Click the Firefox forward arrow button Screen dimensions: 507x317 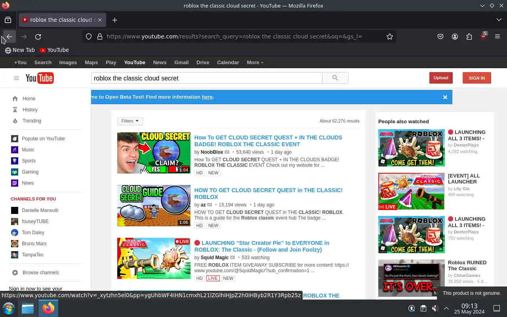pos(24,36)
